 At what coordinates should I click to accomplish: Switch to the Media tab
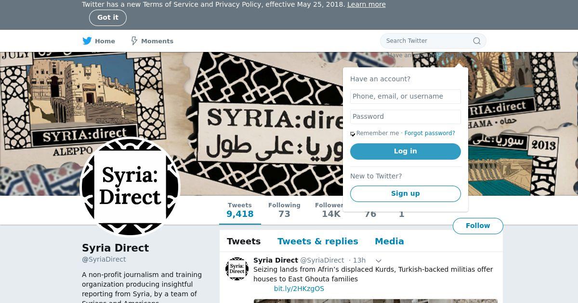point(389,241)
